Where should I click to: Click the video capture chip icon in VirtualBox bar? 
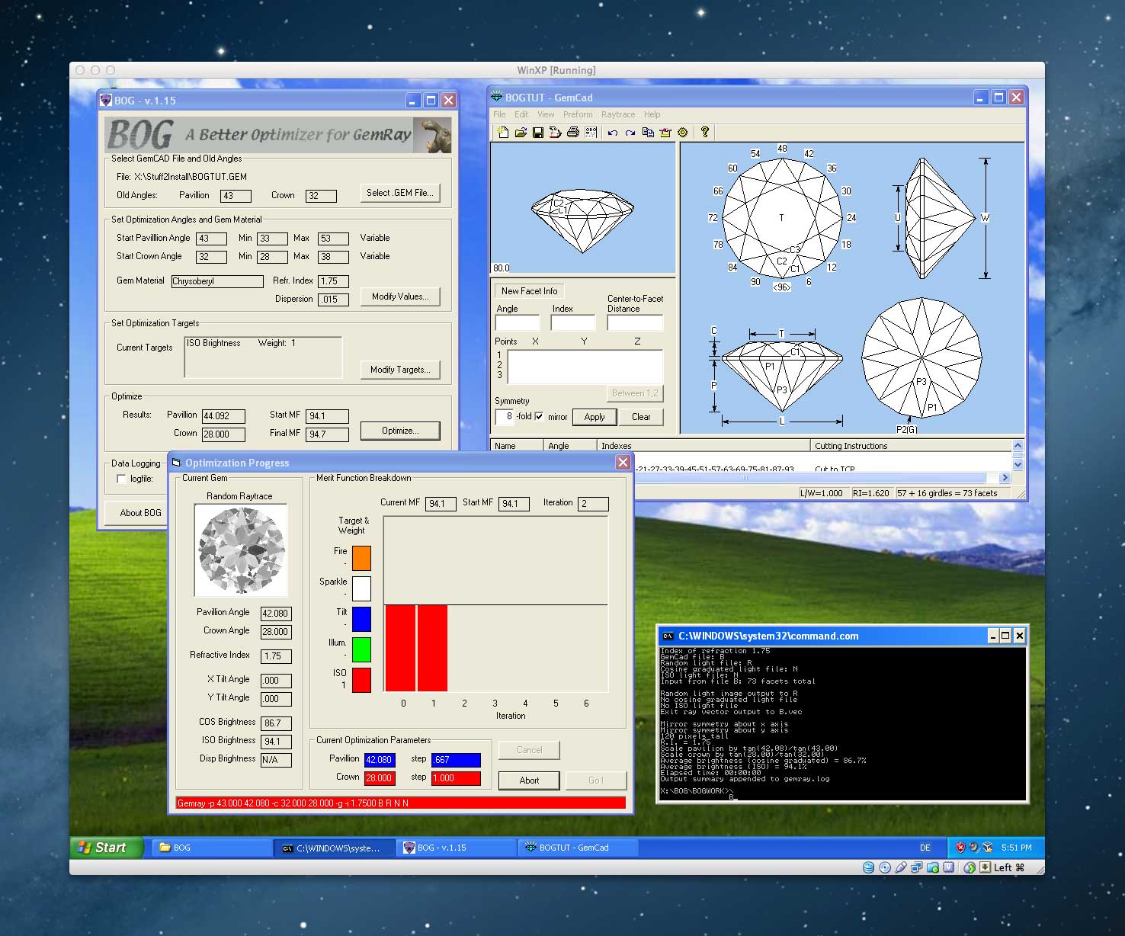948,867
